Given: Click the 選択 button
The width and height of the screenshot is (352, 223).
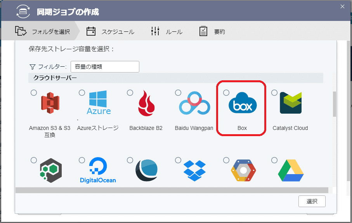Looking at the screenshot, I should click(x=312, y=201).
